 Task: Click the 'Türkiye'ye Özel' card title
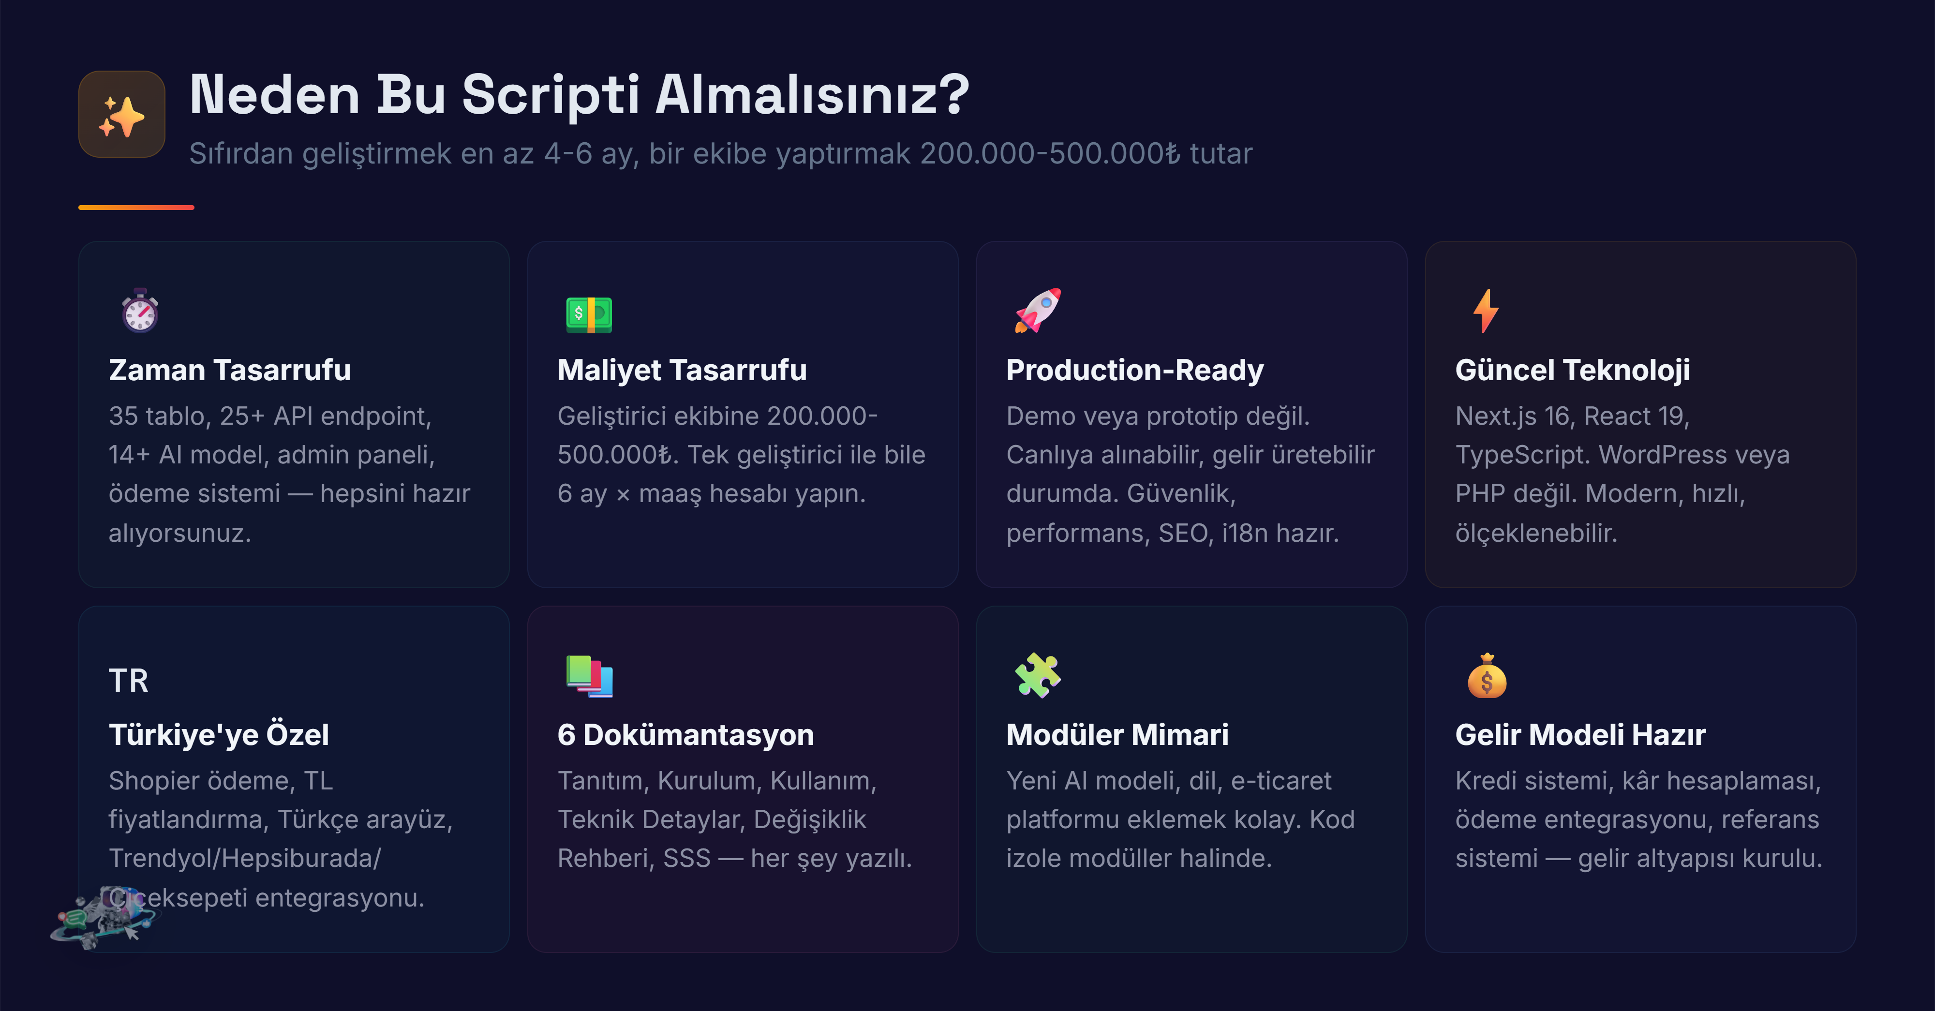click(x=219, y=735)
